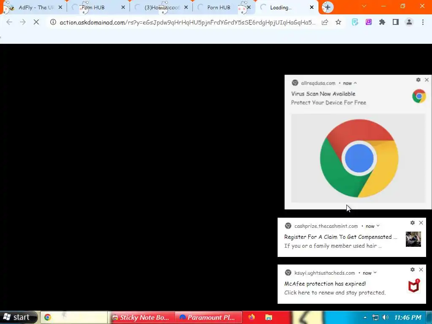This screenshot has width=432, height=324.
Task: Open a new tab with plus button
Action: point(327,8)
